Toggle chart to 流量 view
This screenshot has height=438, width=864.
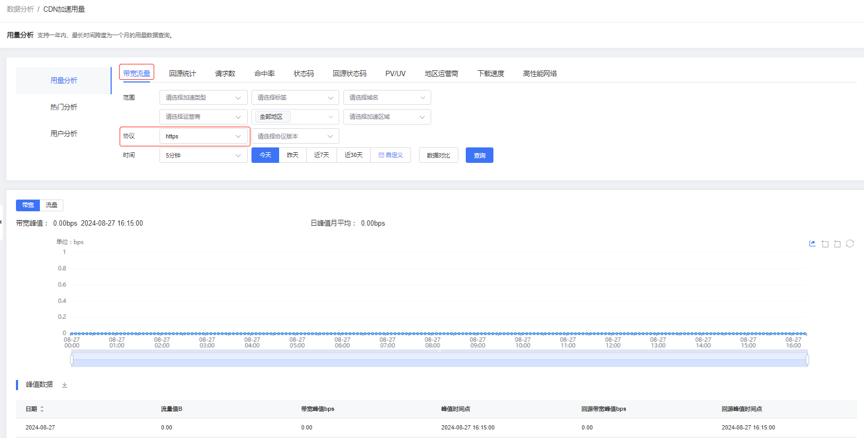(52, 205)
